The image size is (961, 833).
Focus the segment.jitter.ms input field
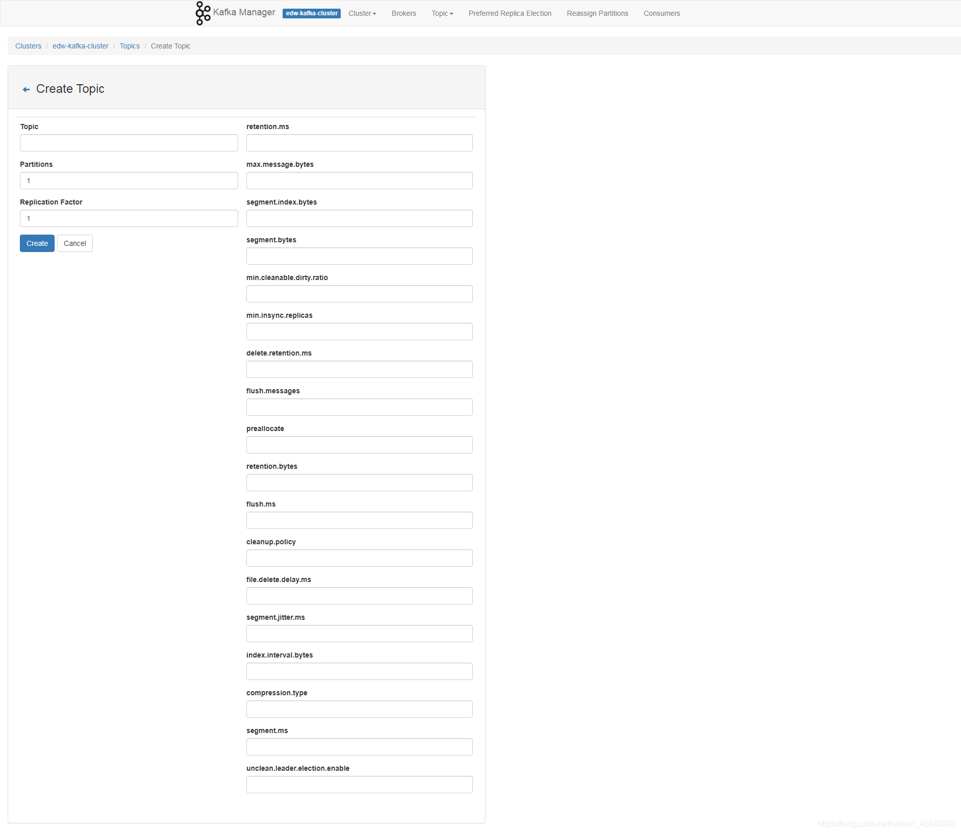pyautogui.click(x=360, y=634)
